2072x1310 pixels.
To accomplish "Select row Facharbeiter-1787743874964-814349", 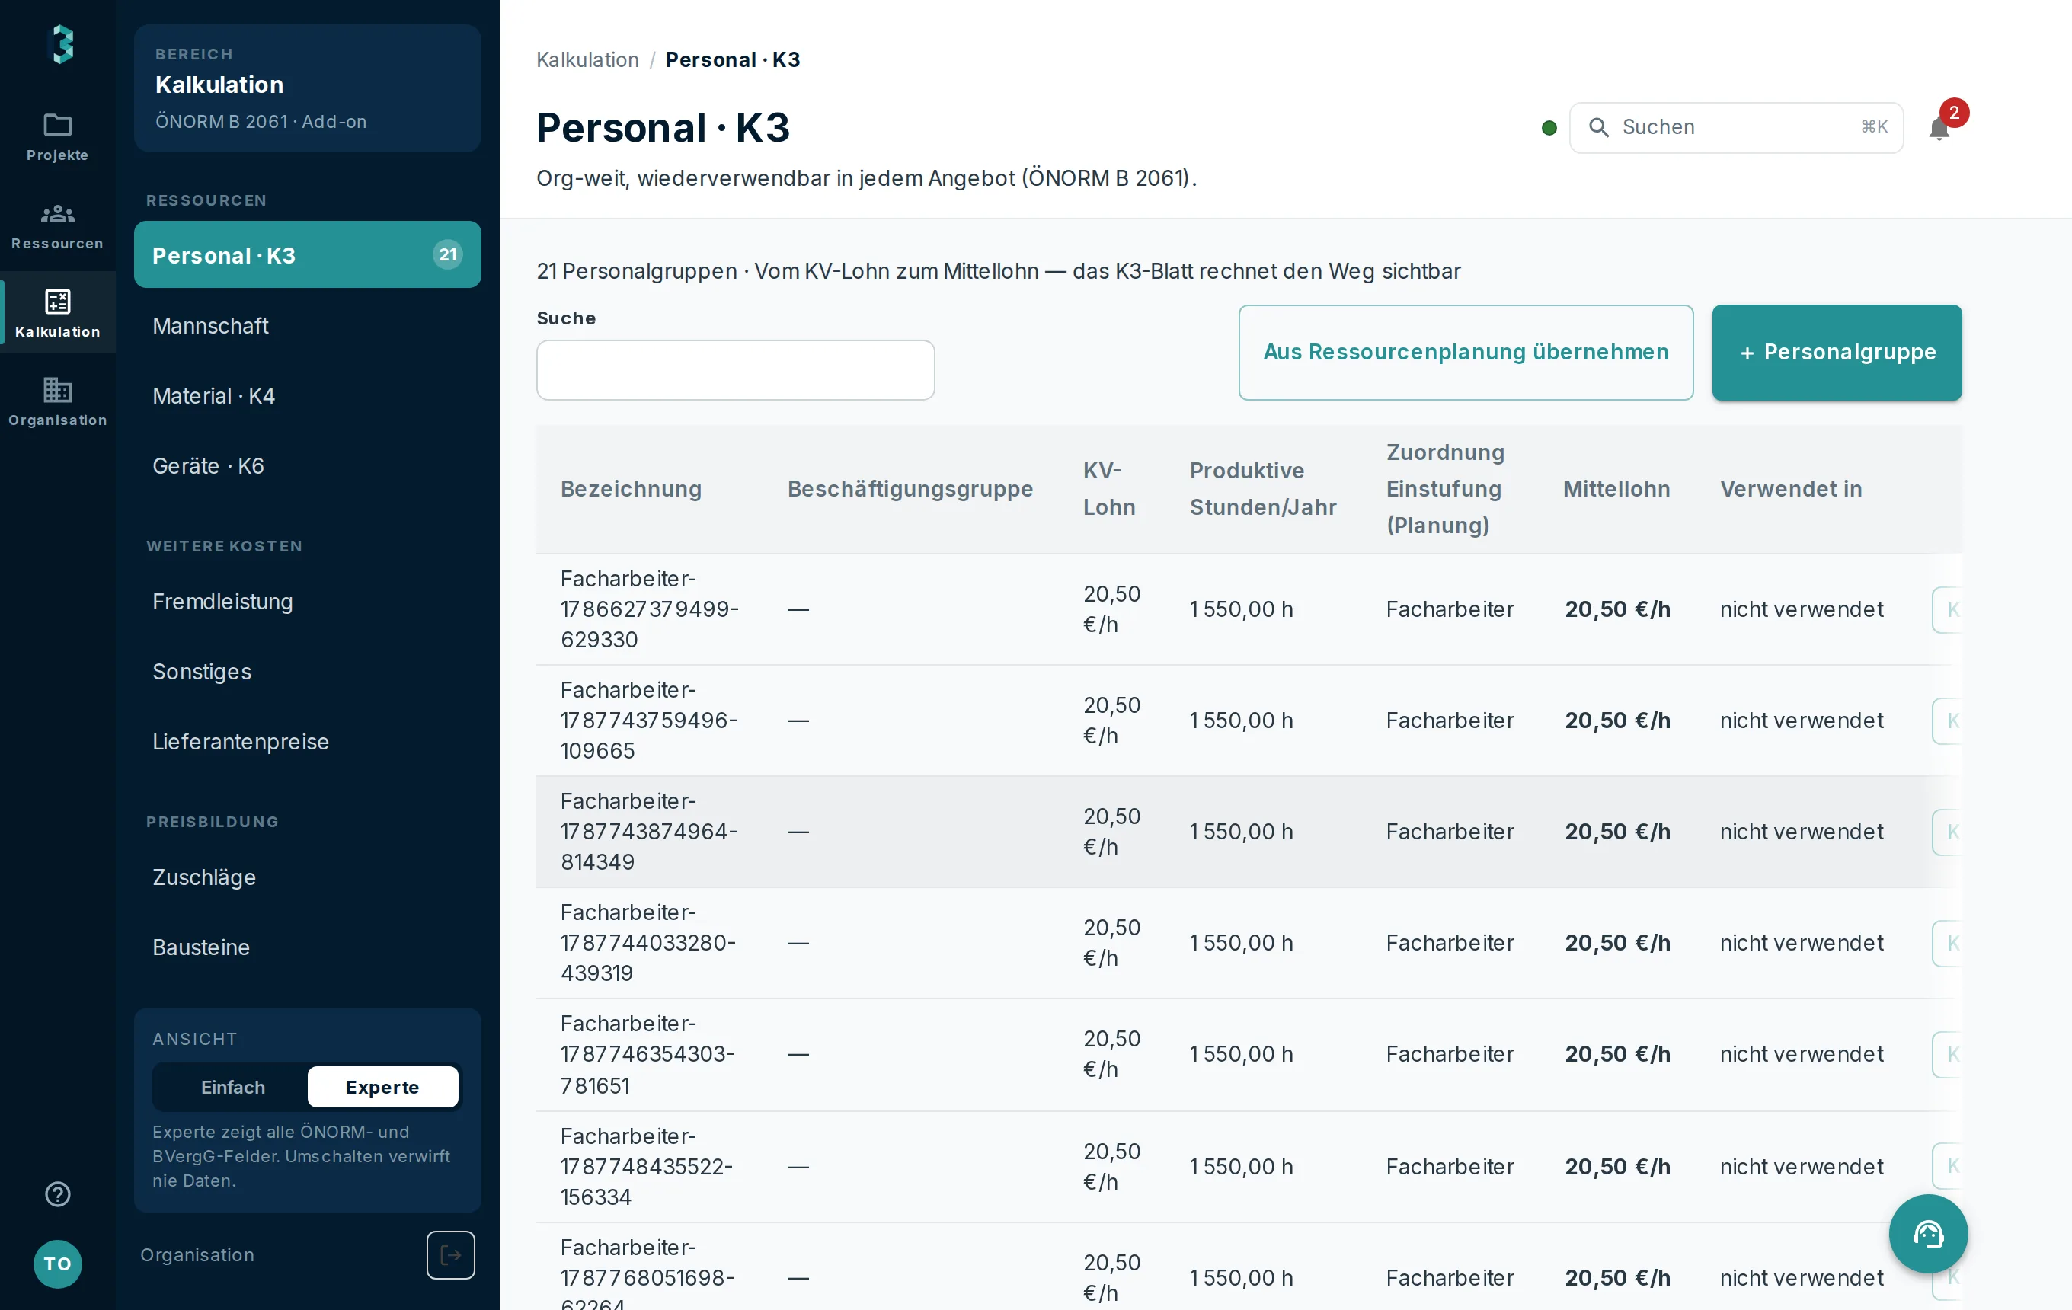I will coord(1249,832).
